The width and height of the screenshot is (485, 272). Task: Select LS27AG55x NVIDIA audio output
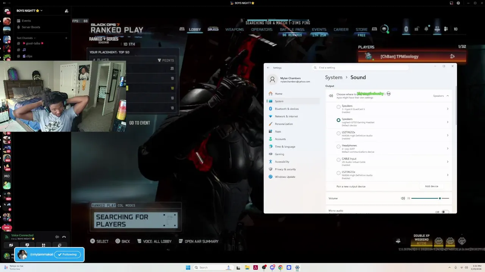338,173
